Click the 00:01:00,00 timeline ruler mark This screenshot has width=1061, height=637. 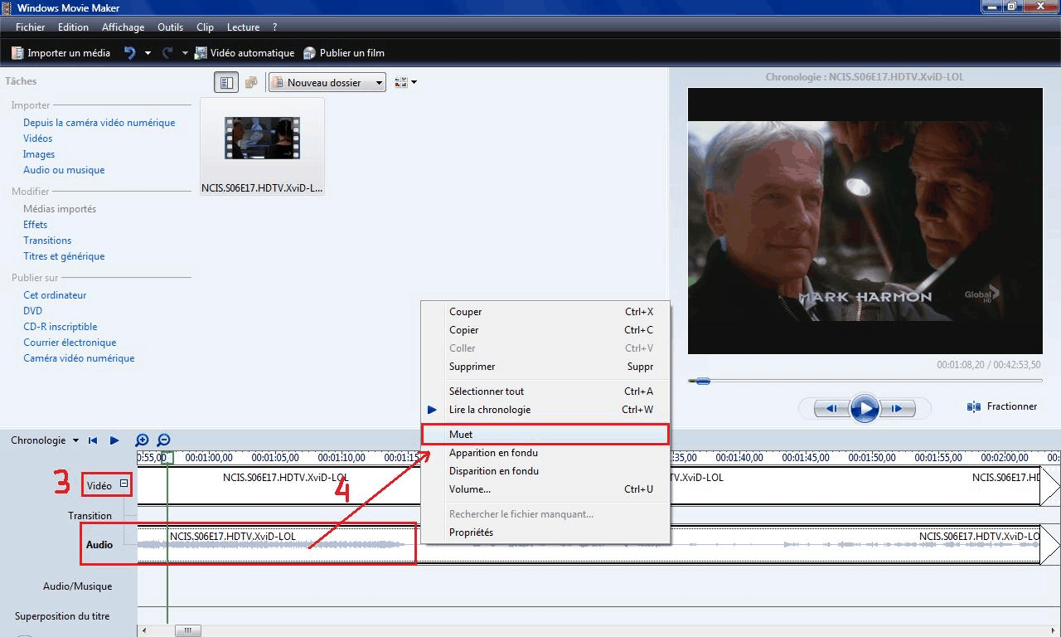[x=209, y=457]
